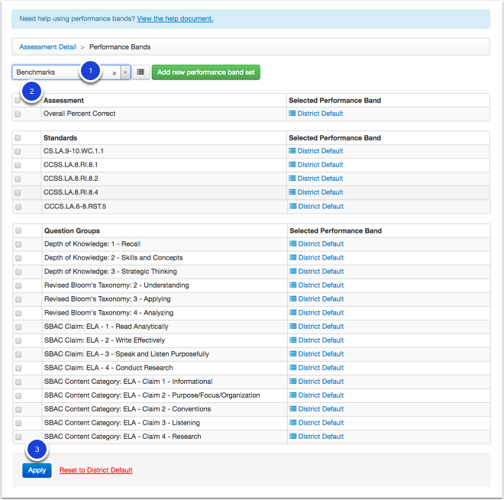Image resolution: width=504 pixels, height=500 pixels.
Task: Click SBAC Content Category Claim 2 Conventions text
Action: (x=128, y=409)
